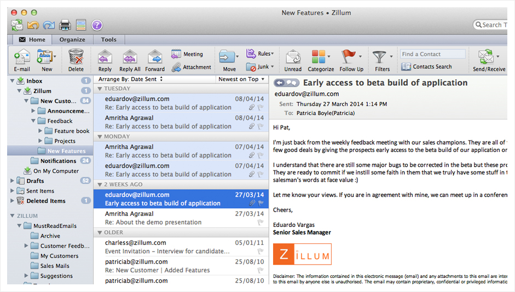Collapse the Feedback folder
Image resolution: width=515 pixels, height=292 pixels.
(x=33, y=121)
